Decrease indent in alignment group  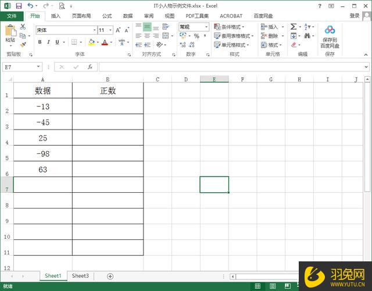(138, 45)
